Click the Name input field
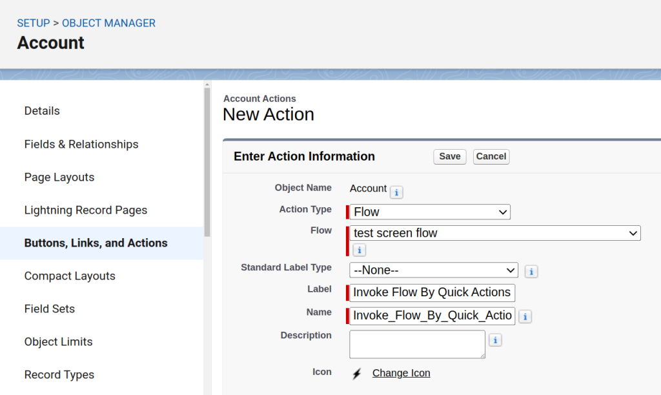This screenshot has width=661, height=395. click(432, 316)
